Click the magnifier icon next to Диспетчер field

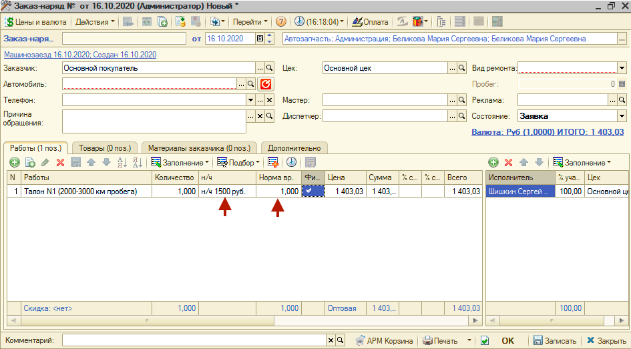462,116
